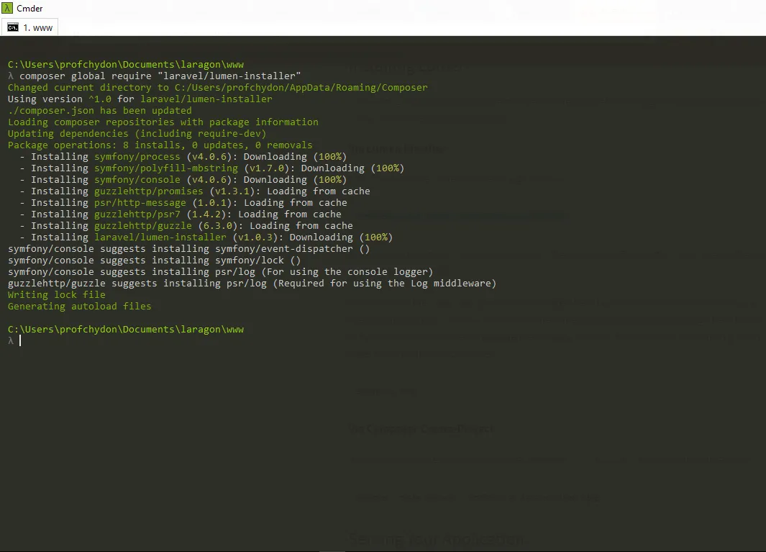Click the "Cmder" window title text
Viewport: 766px width, 552px height.
pyautogui.click(x=29, y=9)
